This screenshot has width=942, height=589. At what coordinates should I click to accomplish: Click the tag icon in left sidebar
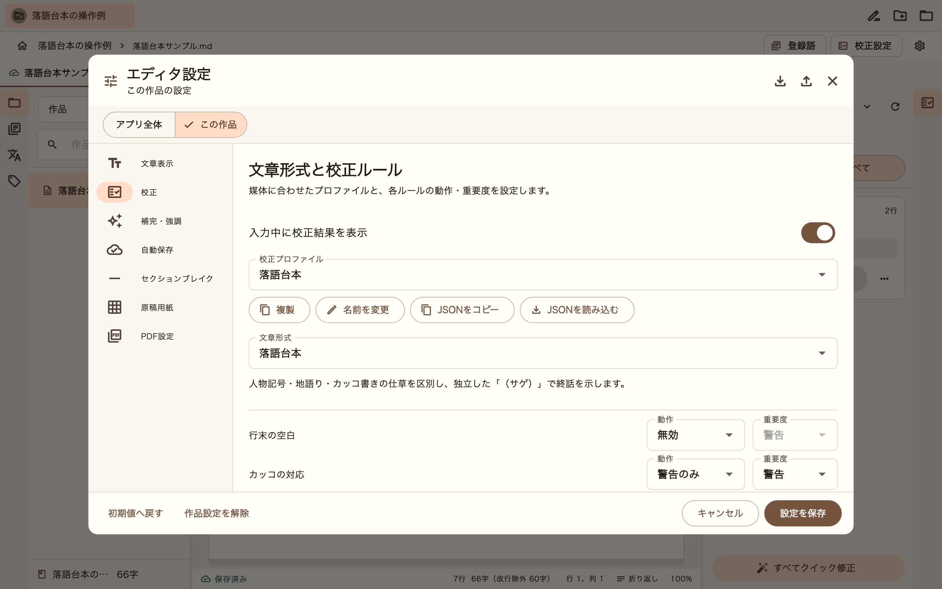[14, 181]
